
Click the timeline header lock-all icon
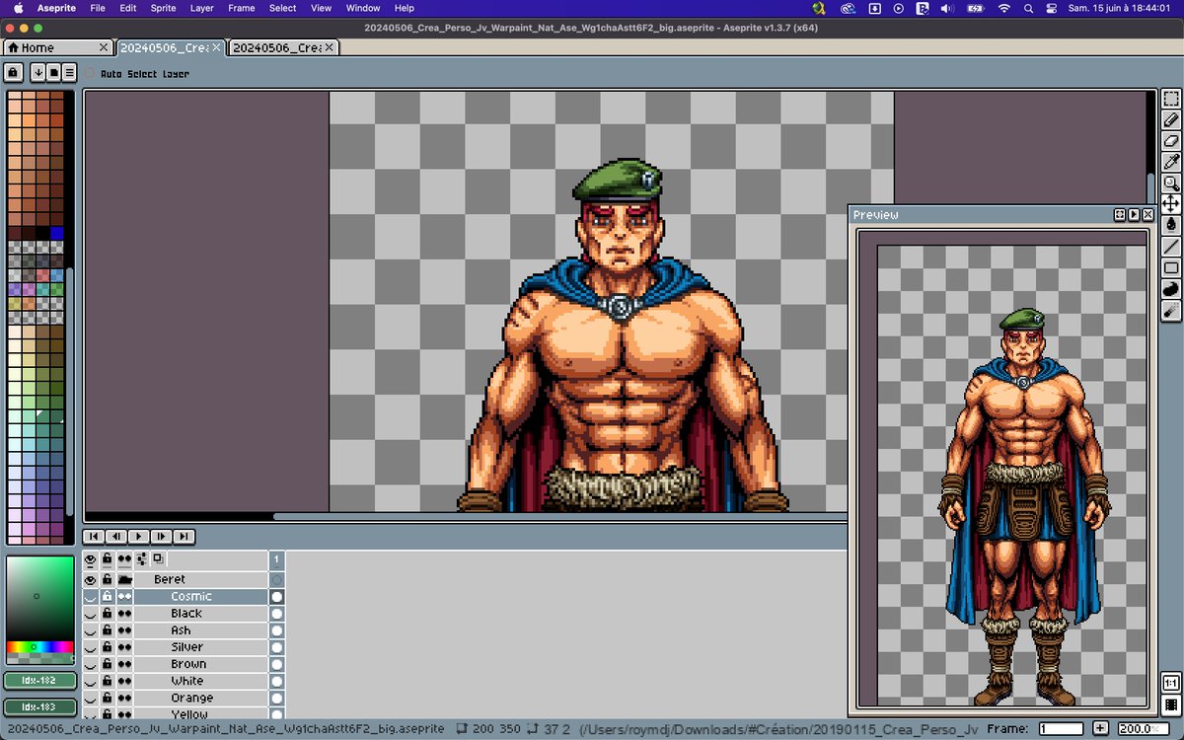coord(107,558)
